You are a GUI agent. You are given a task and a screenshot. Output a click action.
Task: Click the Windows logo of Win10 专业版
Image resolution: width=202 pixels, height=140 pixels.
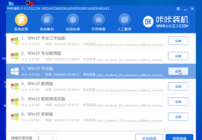click(x=15, y=71)
